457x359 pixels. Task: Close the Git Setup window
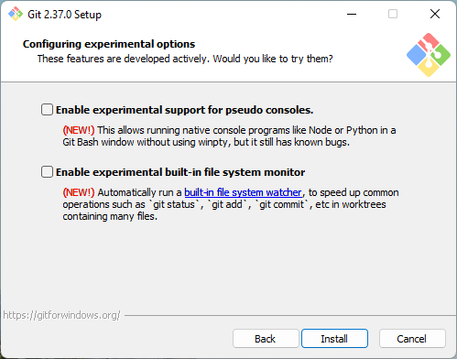coord(435,14)
